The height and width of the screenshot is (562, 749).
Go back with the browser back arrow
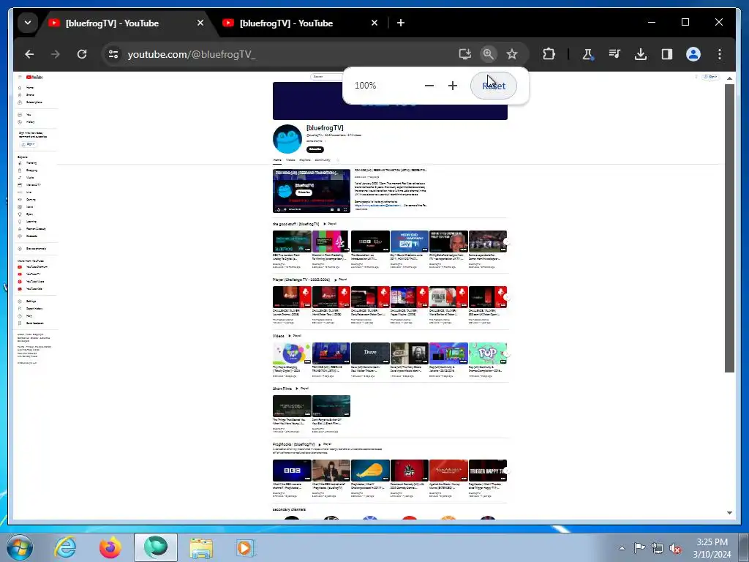click(29, 54)
